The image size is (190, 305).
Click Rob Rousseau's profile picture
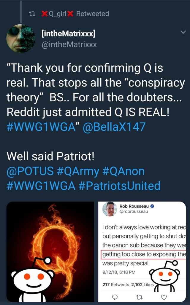pos(110,209)
